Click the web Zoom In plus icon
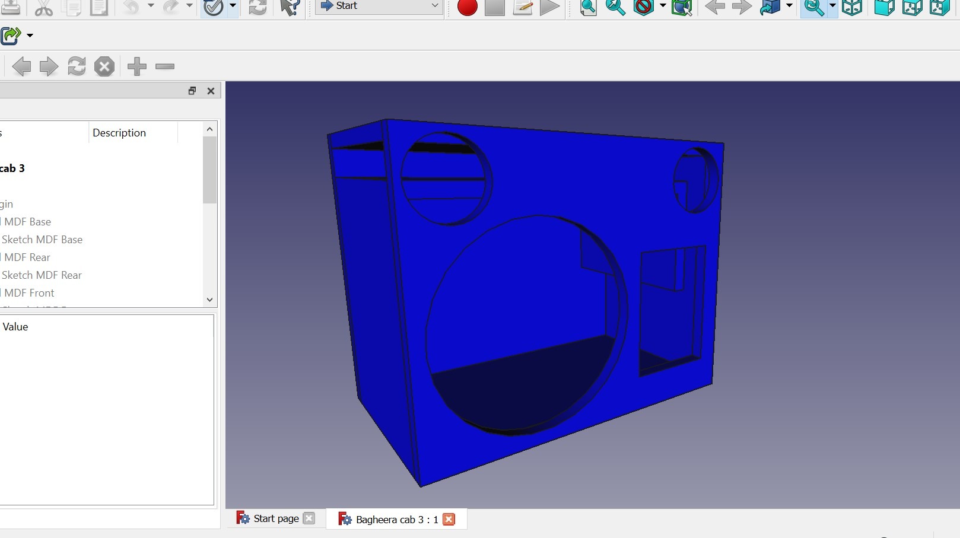Viewport: 960px width, 538px height. click(x=137, y=66)
